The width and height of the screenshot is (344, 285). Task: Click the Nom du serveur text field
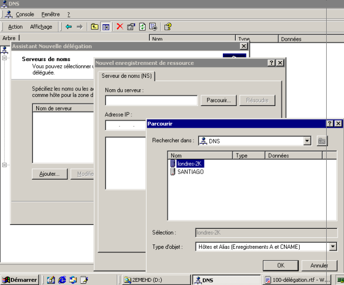(151, 101)
